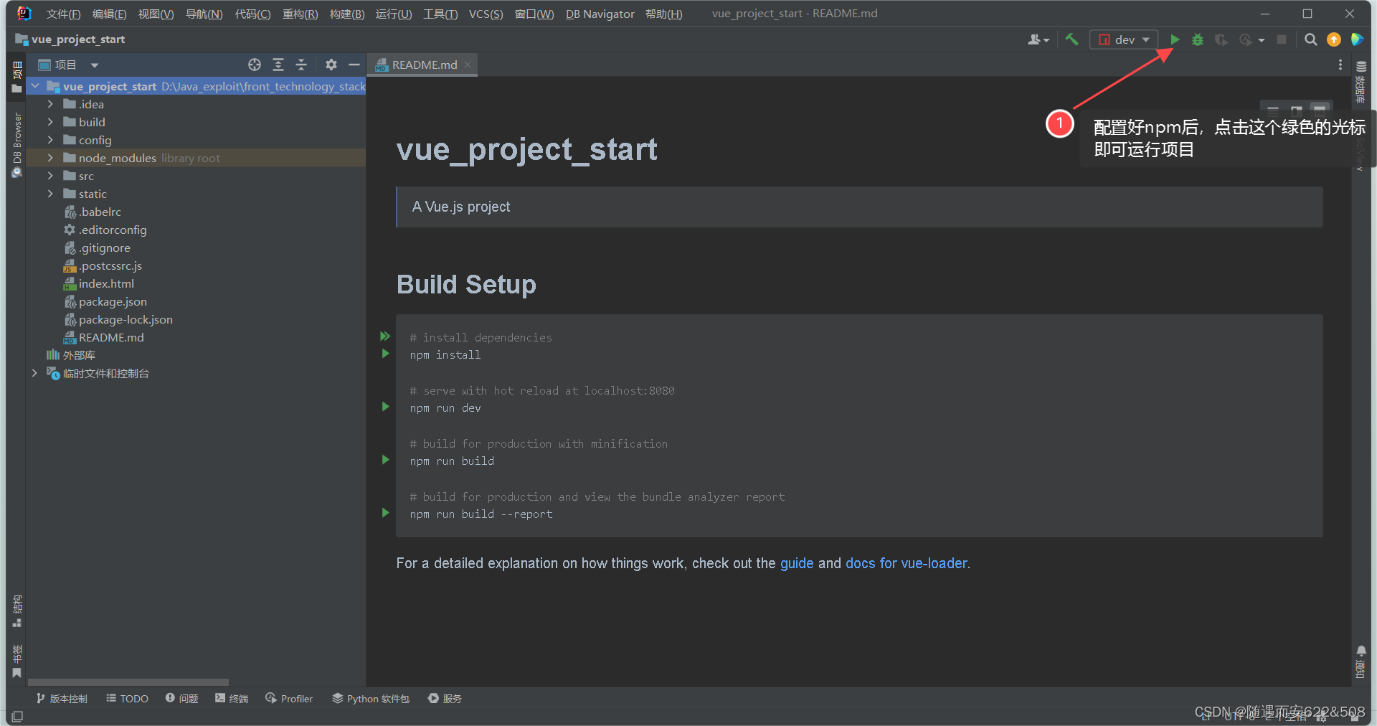Collapse all nodes in the project tree
This screenshot has width=1377, height=726.
pyautogui.click(x=301, y=65)
